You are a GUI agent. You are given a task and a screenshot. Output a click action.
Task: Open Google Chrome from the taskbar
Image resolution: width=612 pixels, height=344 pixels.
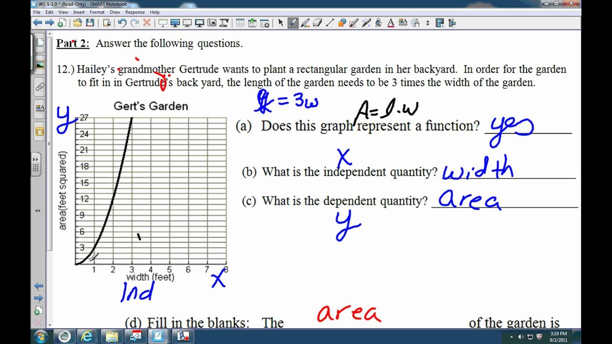click(x=65, y=336)
